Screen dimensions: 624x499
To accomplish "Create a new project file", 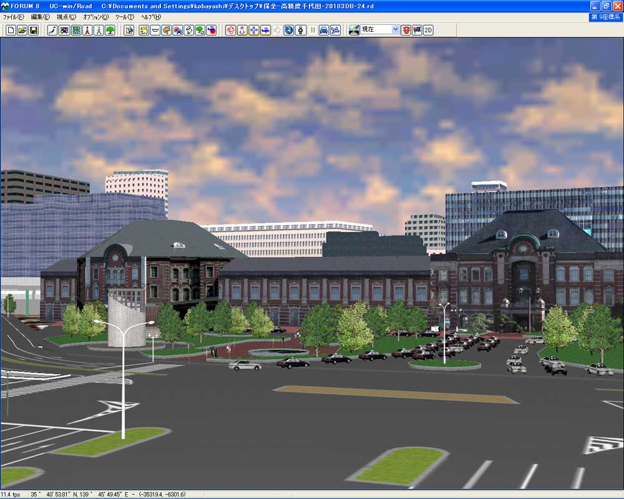I will [11, 30].
